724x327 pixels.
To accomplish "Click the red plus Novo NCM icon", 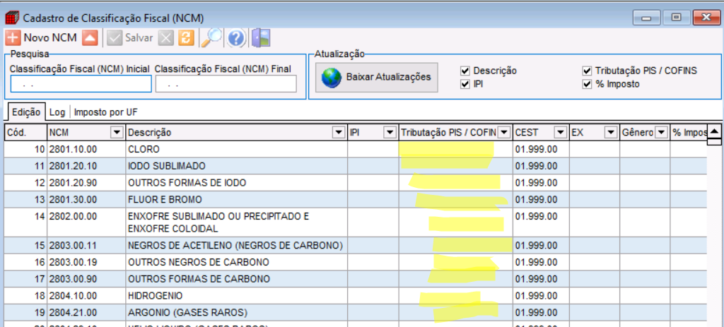I will [13, 38].
